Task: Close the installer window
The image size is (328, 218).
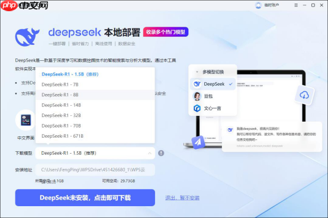Action: [x=321, y=5]
